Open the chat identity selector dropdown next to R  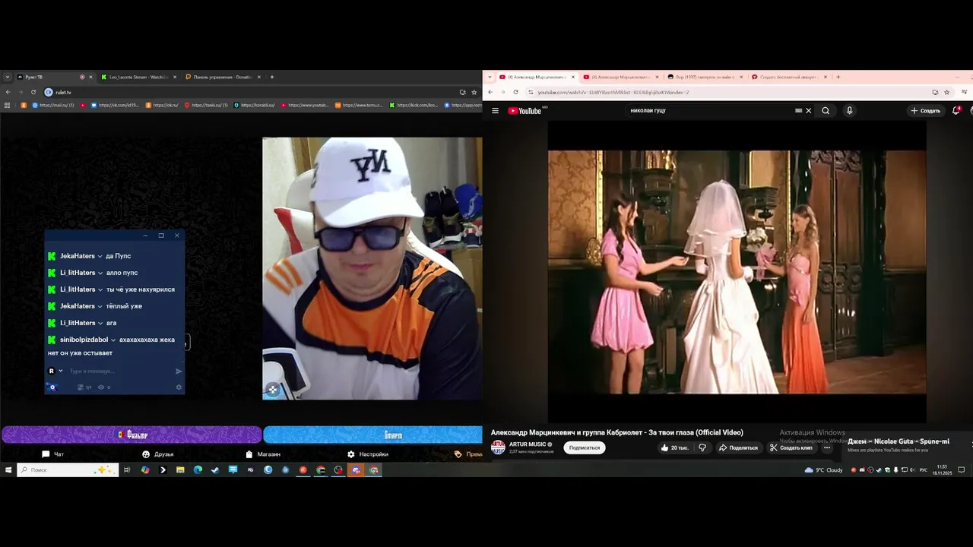[61, 372]
